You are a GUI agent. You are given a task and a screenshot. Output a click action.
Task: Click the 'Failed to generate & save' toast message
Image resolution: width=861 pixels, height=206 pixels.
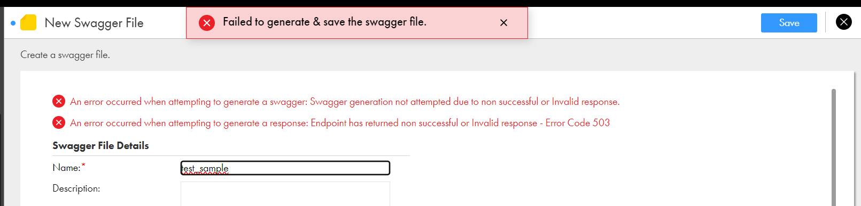tap(324, 22)
